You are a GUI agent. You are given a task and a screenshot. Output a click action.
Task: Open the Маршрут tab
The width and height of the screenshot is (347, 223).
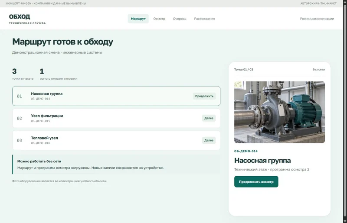tap(138, 19)
